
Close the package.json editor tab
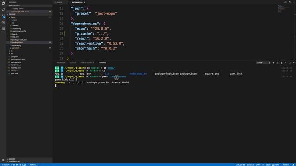84,2
